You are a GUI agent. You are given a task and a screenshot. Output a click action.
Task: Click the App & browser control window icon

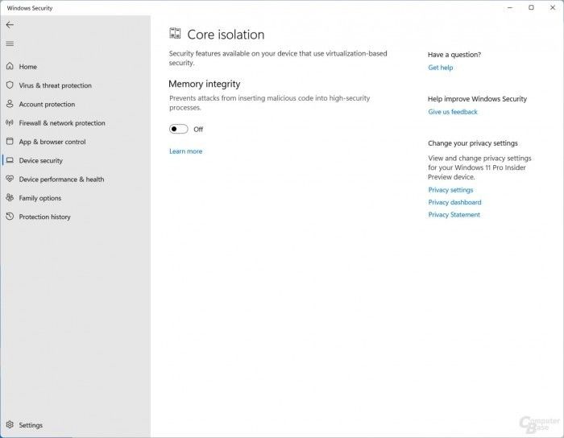[x=10, y=141]
